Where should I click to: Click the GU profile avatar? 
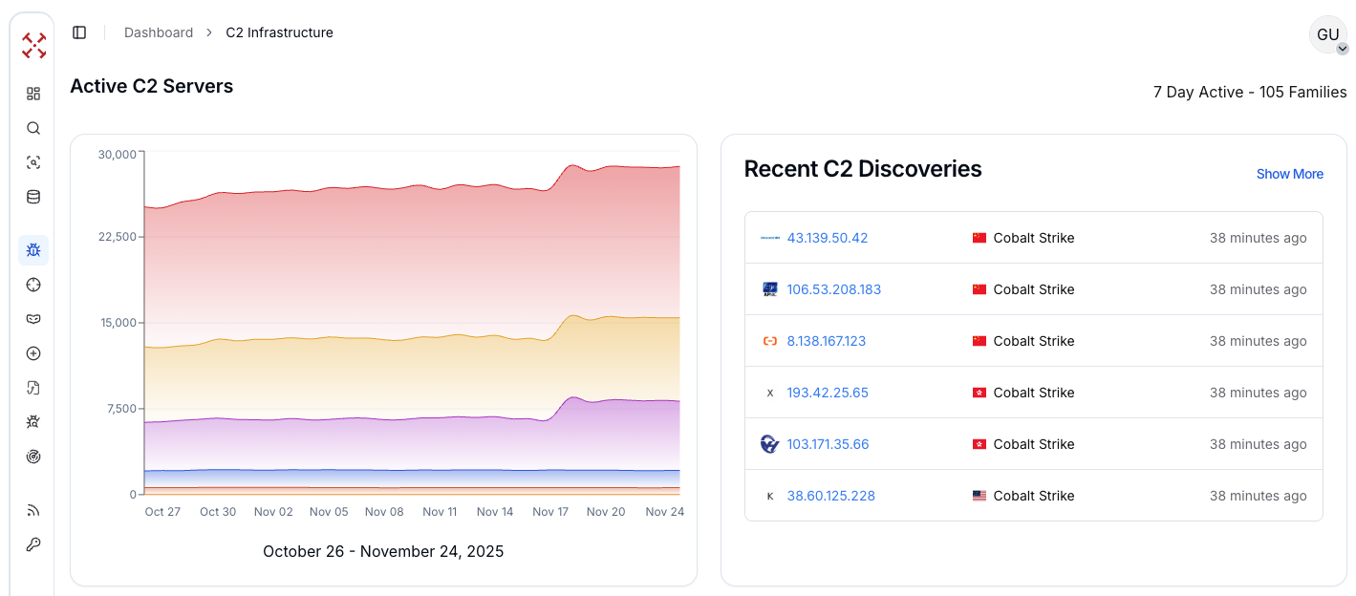[x=1328, y=34]
